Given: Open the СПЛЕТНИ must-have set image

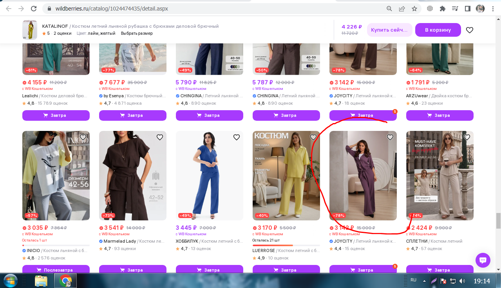Looking at the screenshot, I should [440, 175].
